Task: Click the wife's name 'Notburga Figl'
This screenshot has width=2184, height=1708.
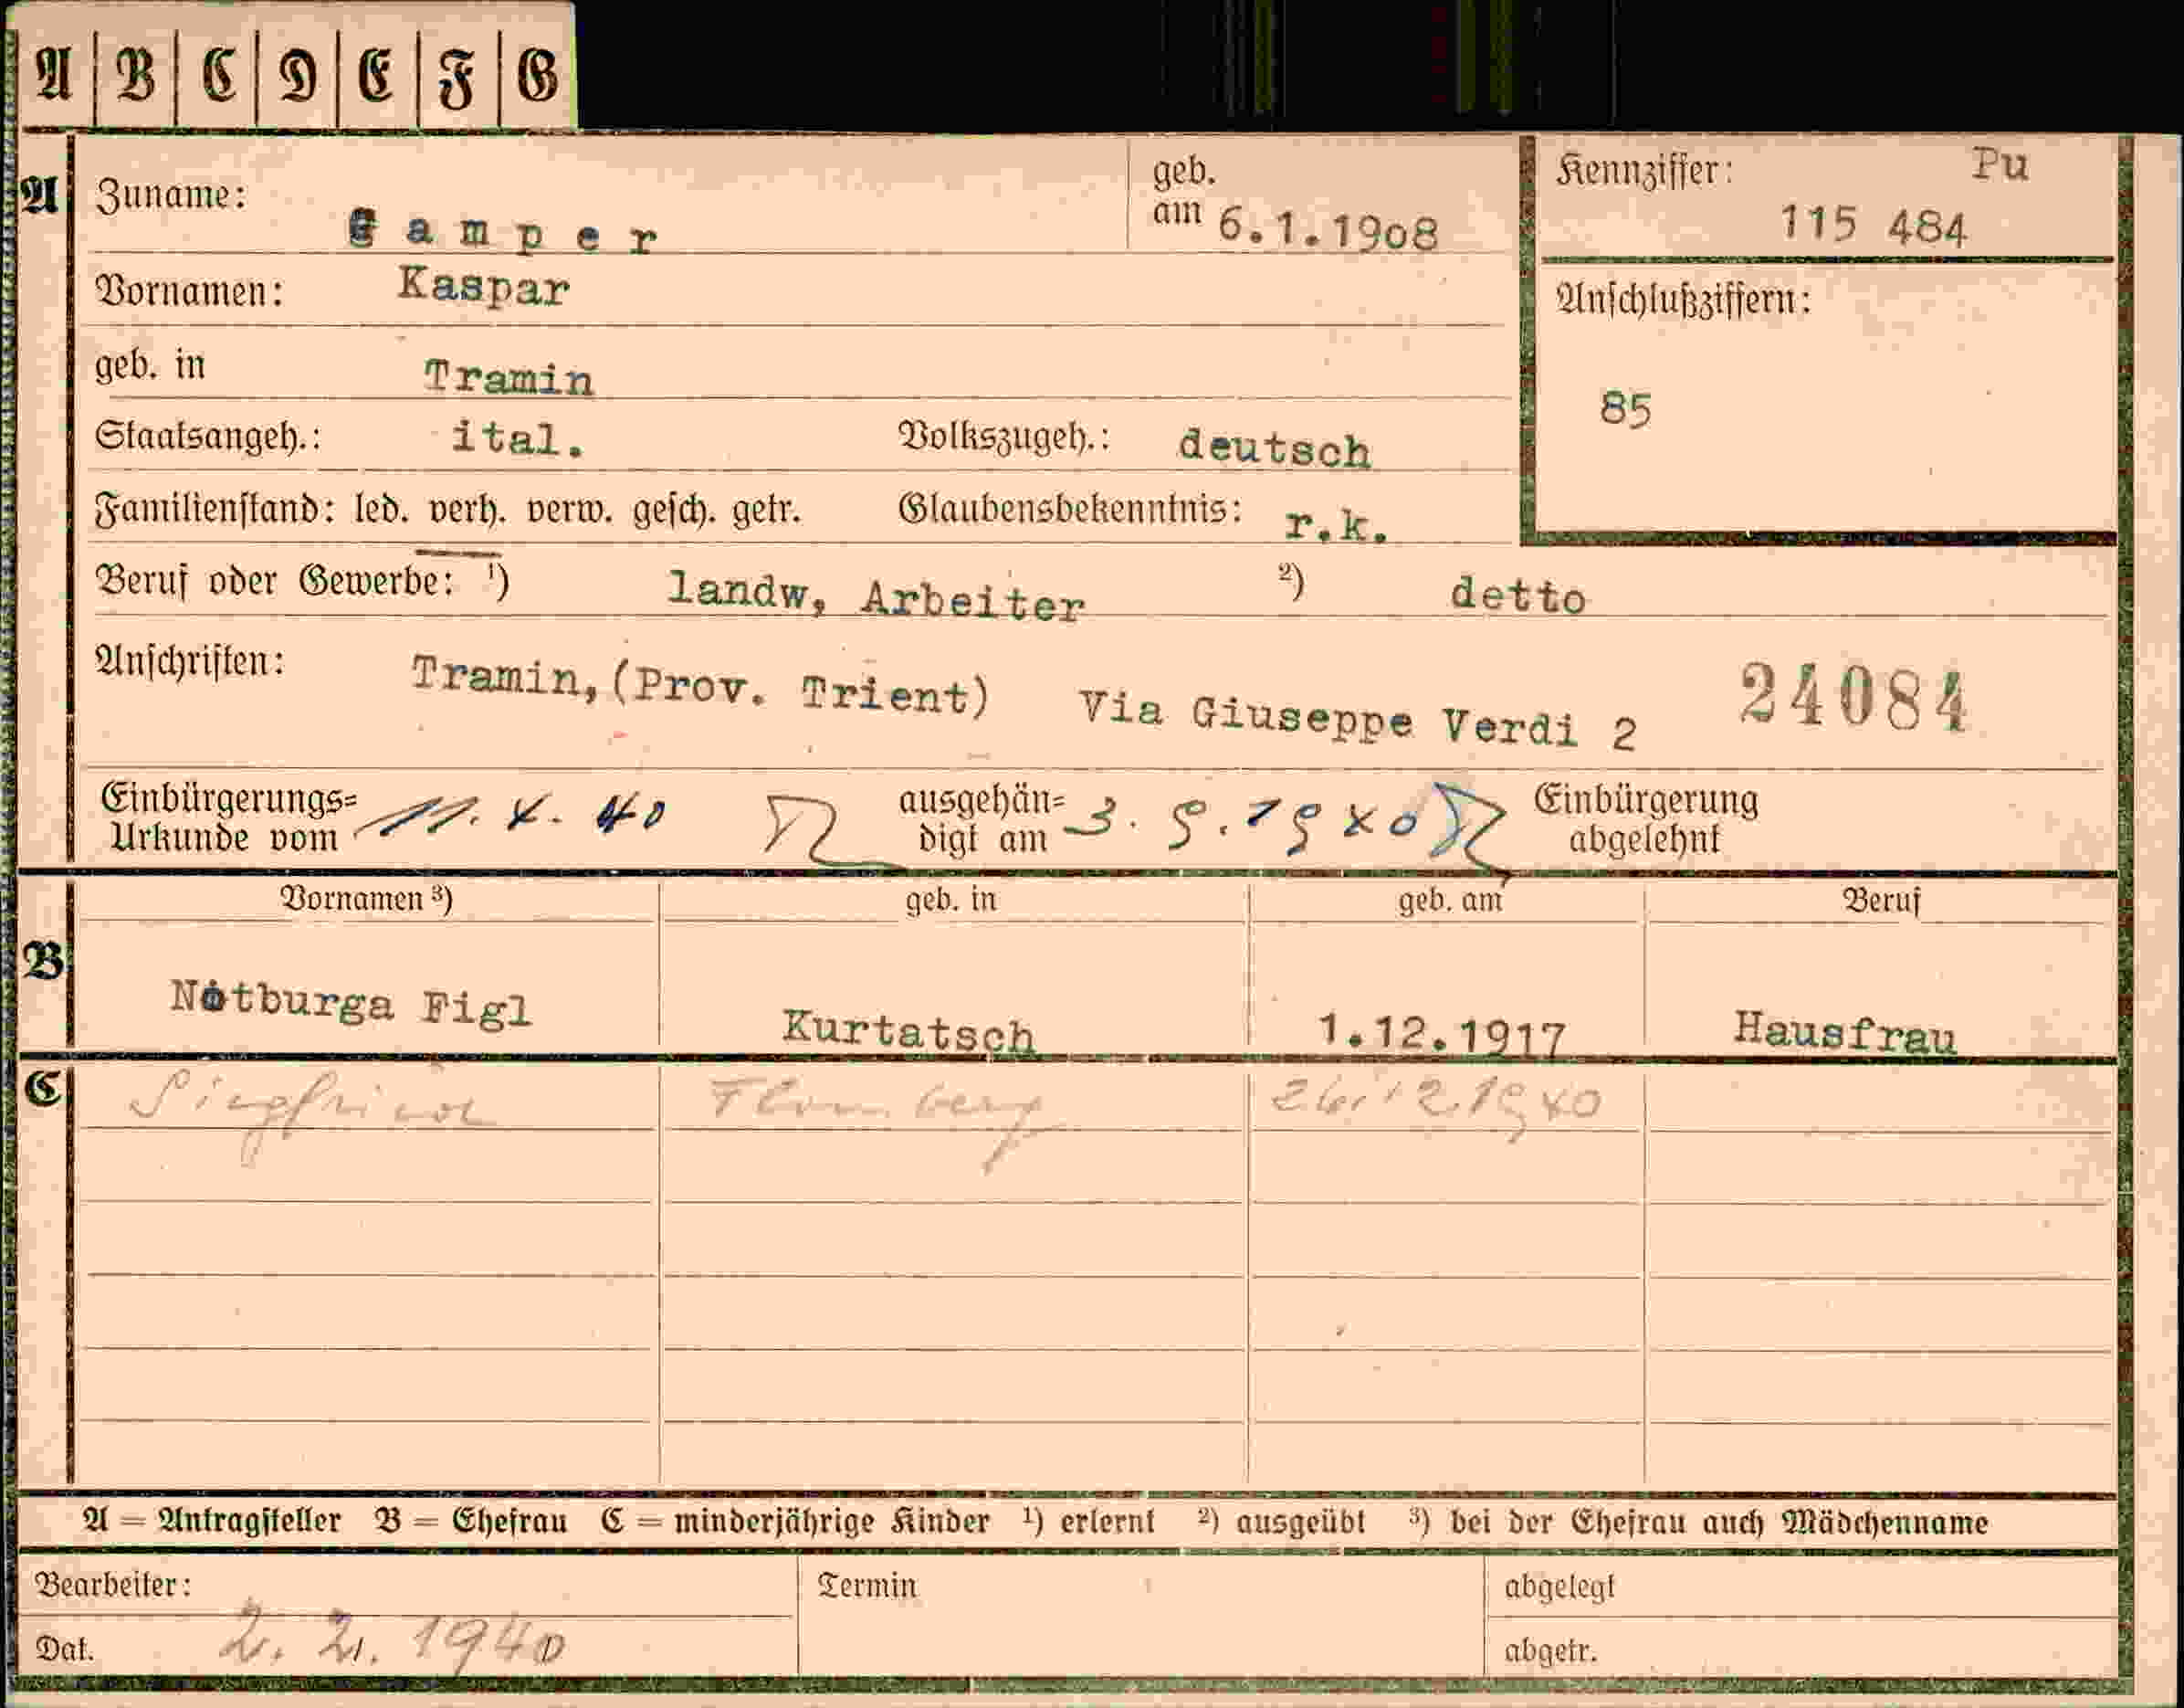Action: coord(350,1002)
